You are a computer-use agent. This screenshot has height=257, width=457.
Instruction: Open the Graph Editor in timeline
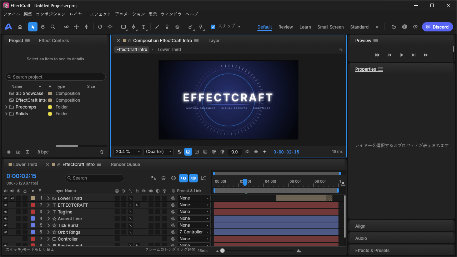[204, 178]
